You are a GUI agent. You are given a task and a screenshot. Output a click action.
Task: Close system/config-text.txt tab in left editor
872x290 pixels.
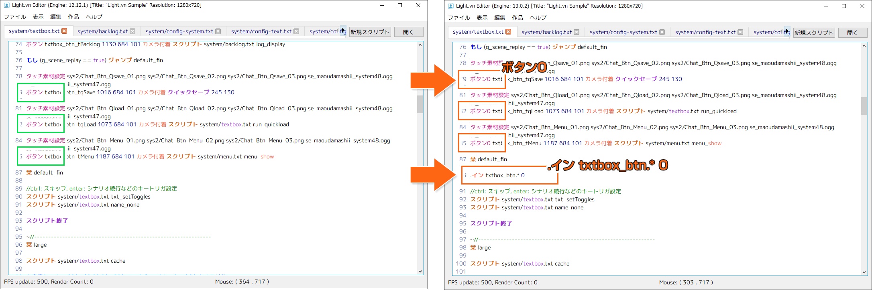(x=296, y=31)
